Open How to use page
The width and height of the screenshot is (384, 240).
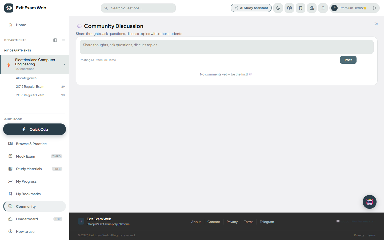(35, 231)
